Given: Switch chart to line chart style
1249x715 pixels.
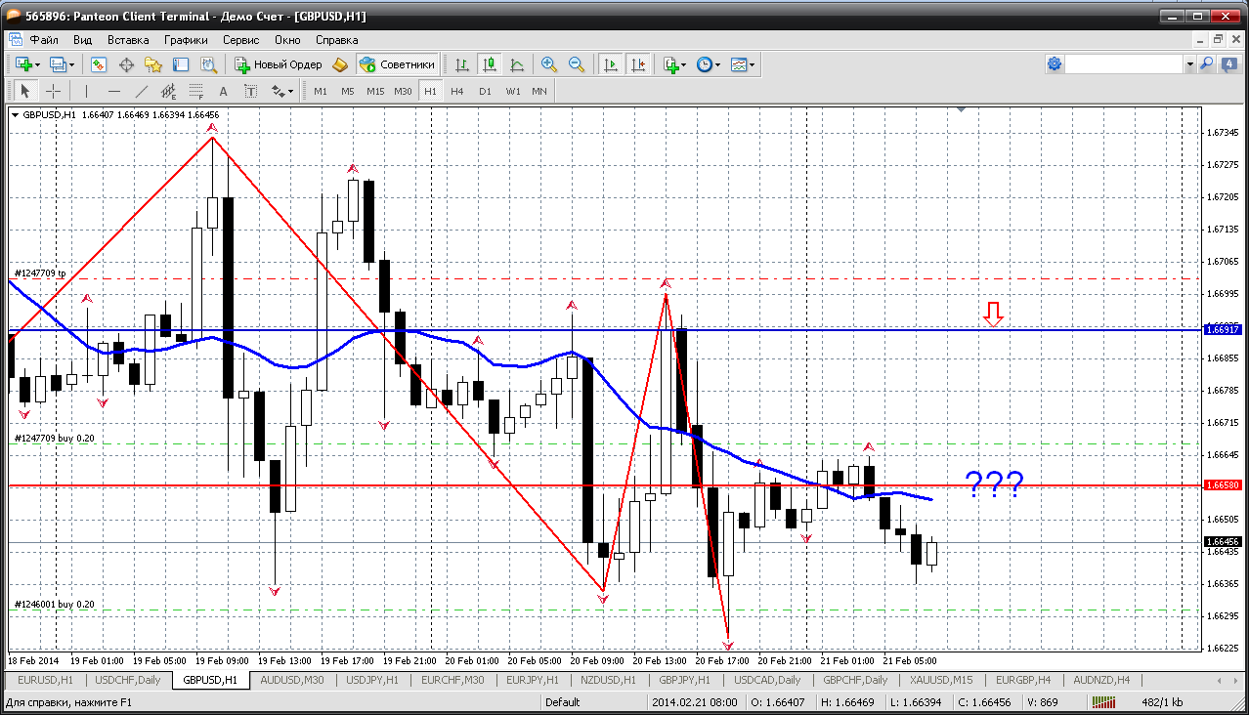Looking at the screenshot, I should pos(517,64).
